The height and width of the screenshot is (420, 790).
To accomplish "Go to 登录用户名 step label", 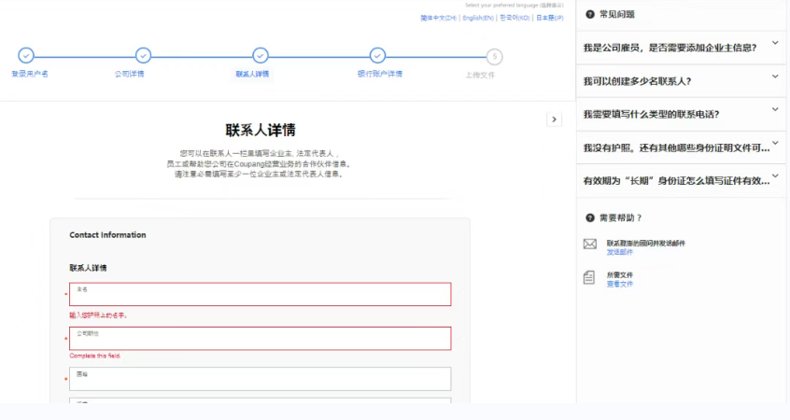I will [30, 74].
